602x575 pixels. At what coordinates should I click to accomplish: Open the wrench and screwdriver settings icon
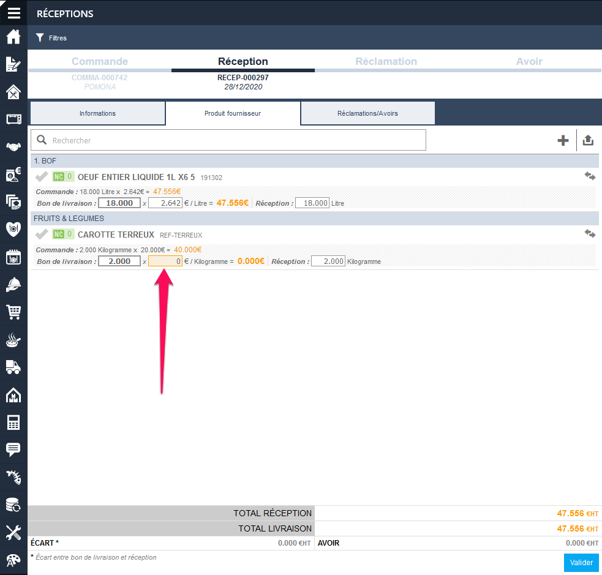[x=13, y=532]
